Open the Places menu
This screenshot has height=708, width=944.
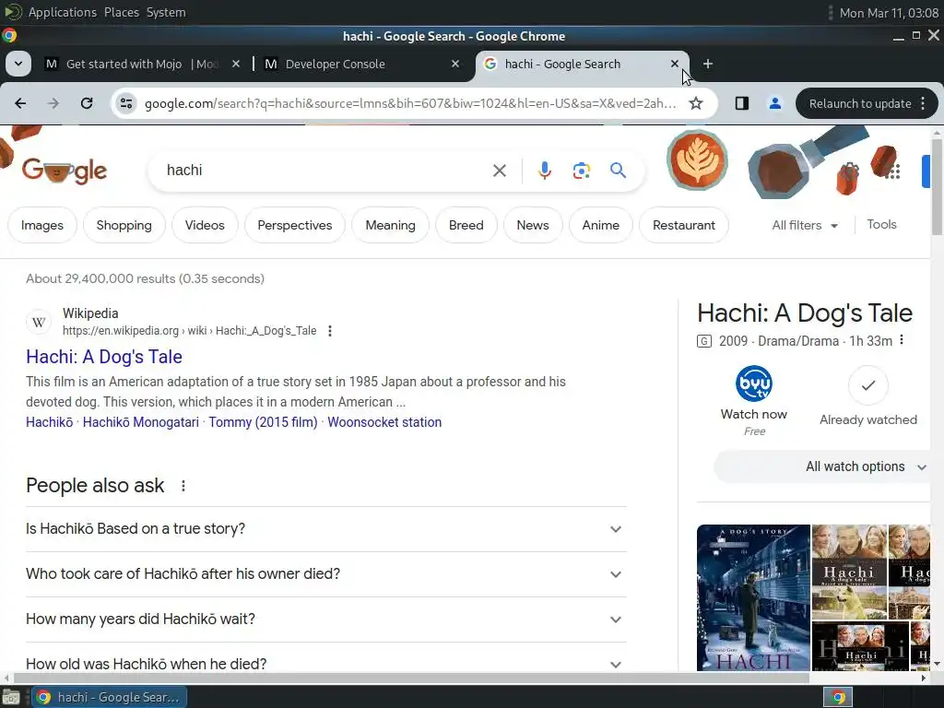tap(121, 12)
